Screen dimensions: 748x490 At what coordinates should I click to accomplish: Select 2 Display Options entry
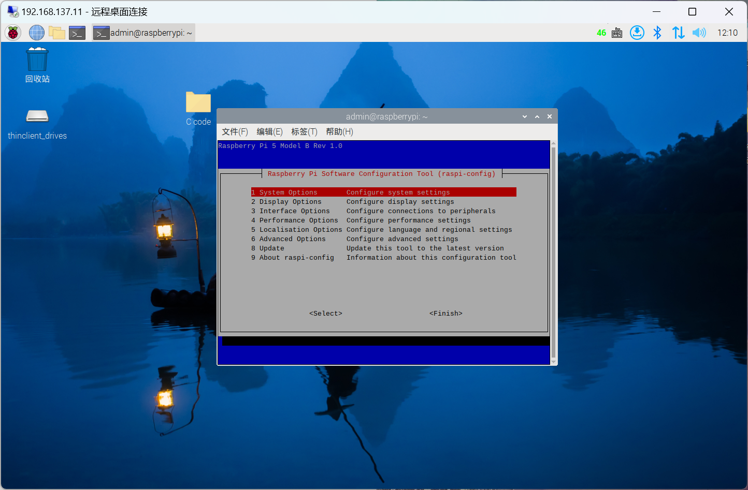[x=384, y=201]
